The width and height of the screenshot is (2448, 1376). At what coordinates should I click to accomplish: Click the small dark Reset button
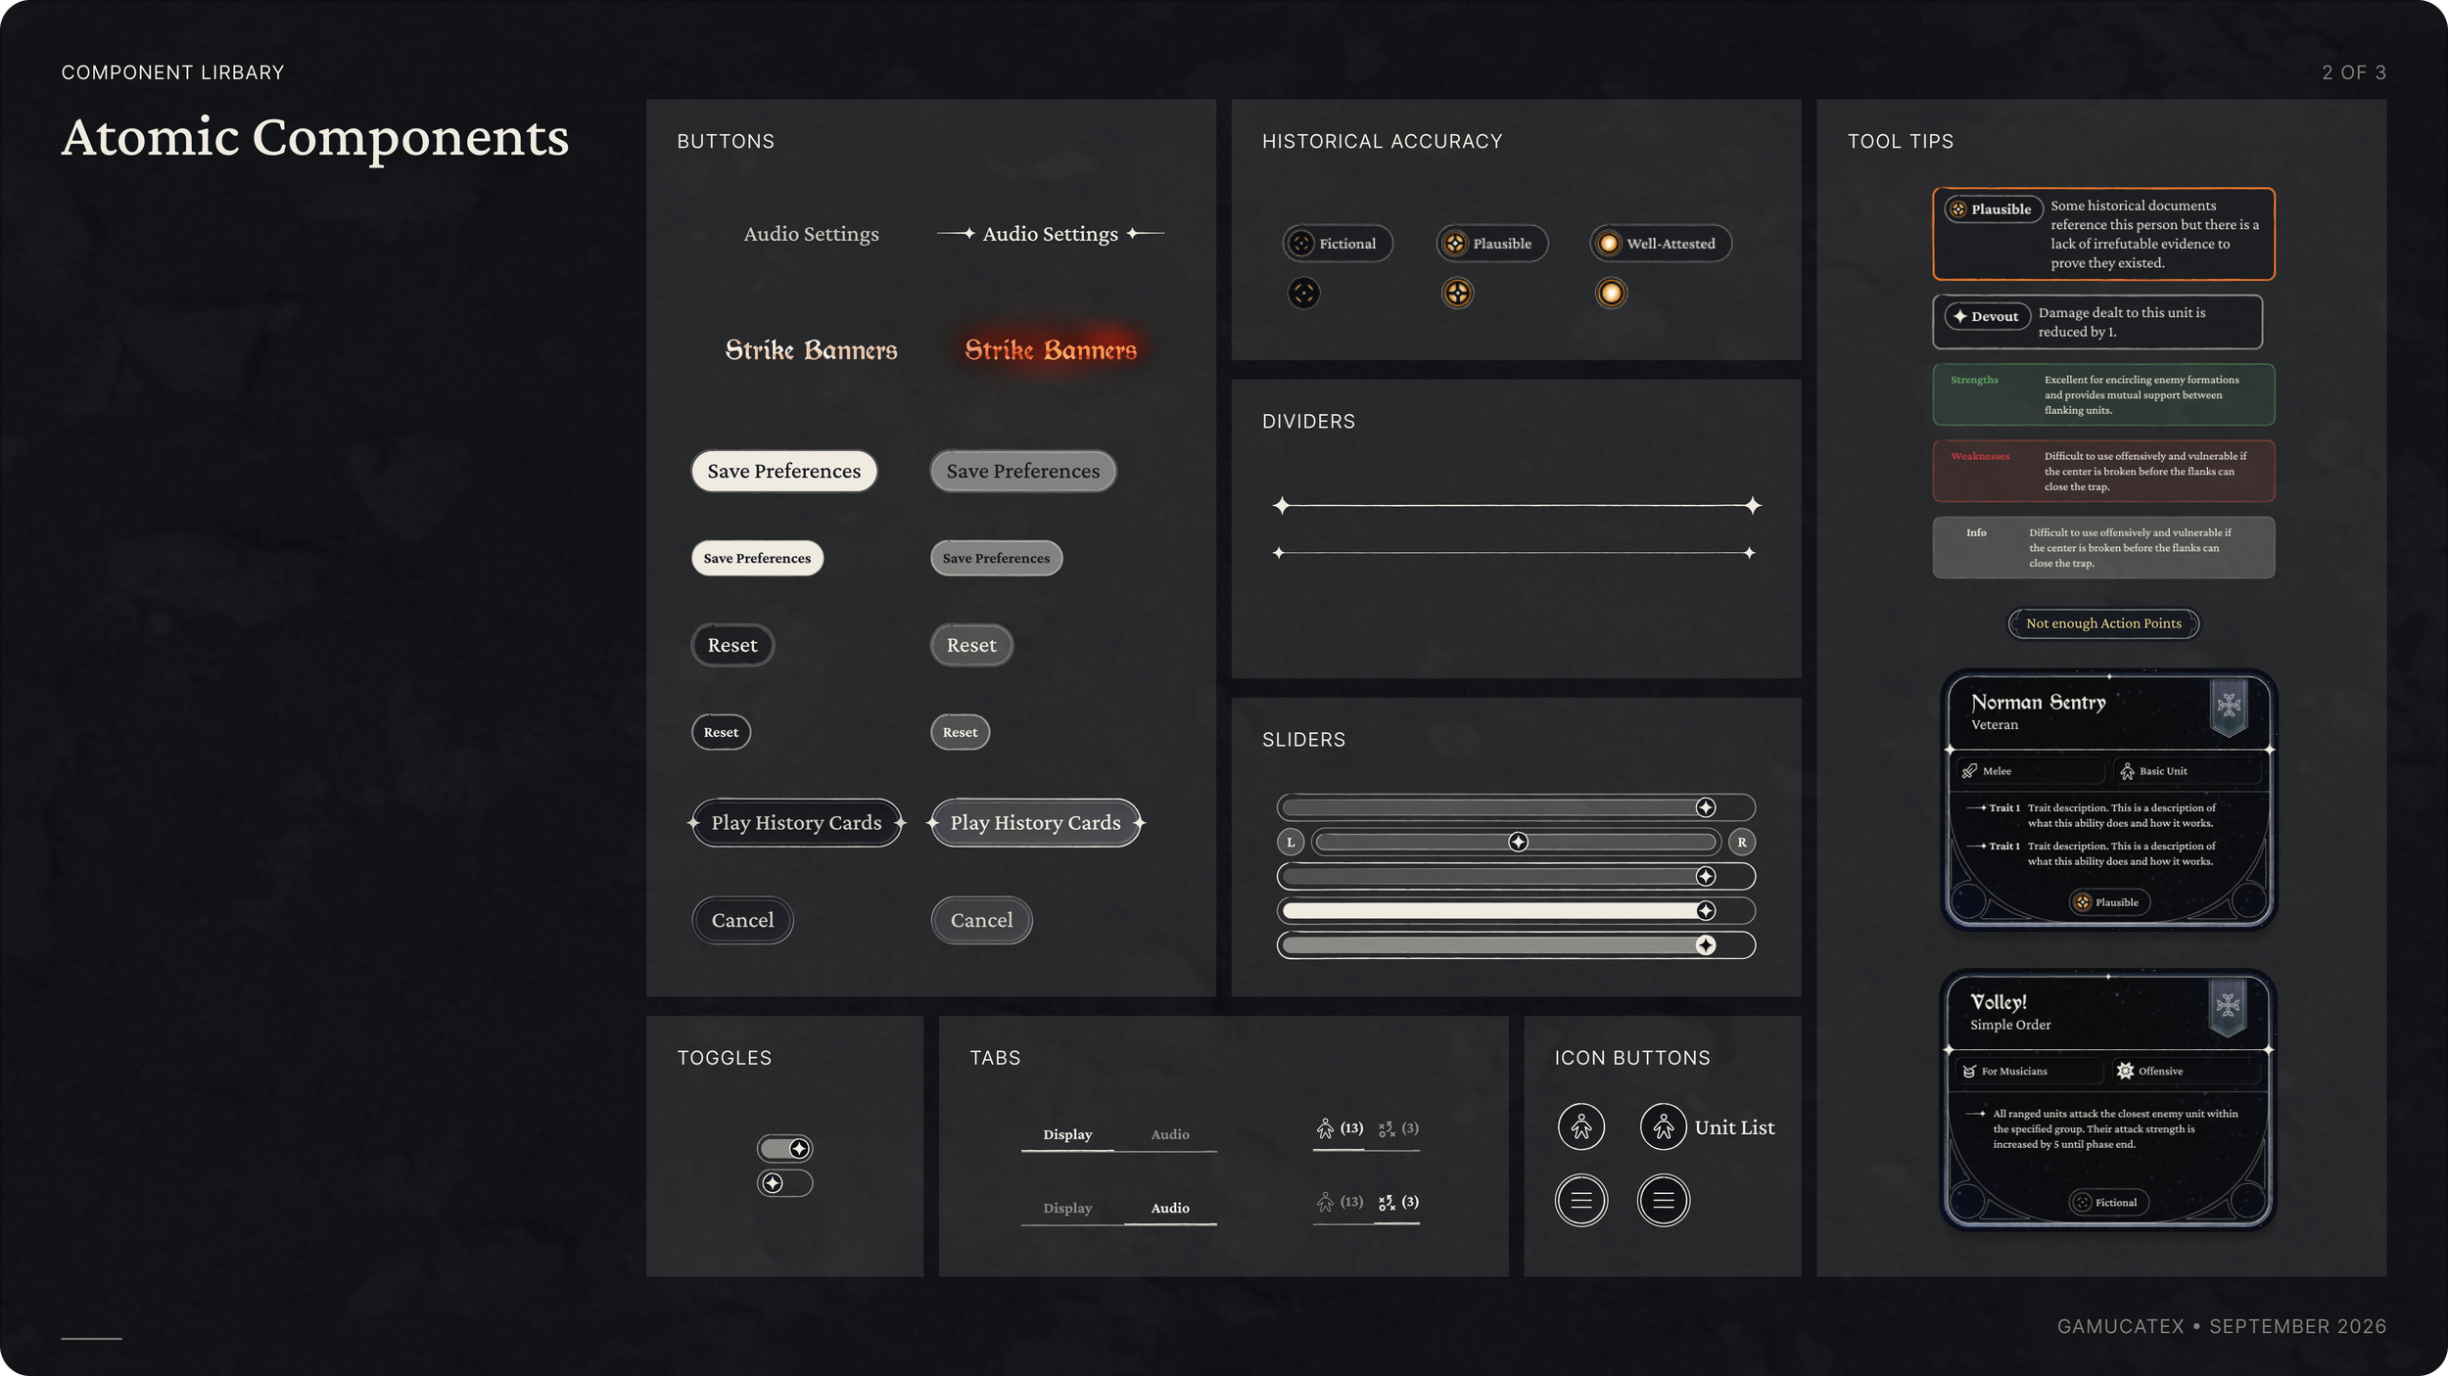click(x=721, y=733)
